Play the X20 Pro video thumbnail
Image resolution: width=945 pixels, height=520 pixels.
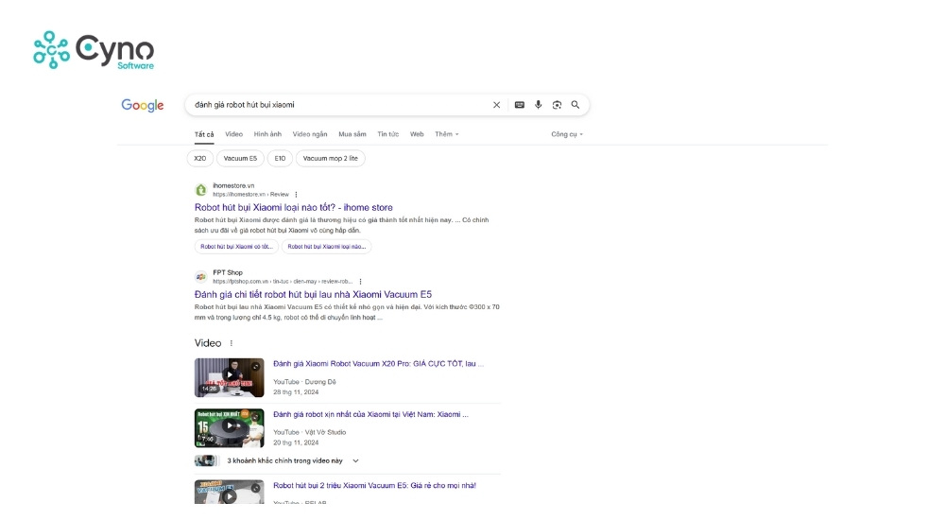pyautogui.click(x=229, y=377)
